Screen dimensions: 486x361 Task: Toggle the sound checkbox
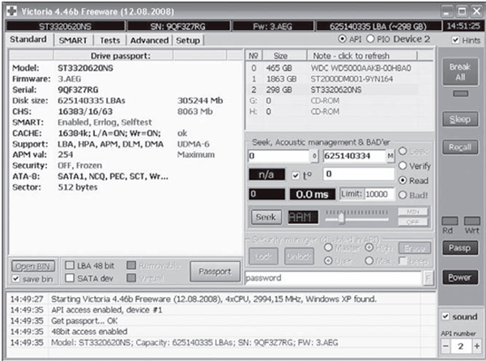pyautogui.click(x=446, y=316)
